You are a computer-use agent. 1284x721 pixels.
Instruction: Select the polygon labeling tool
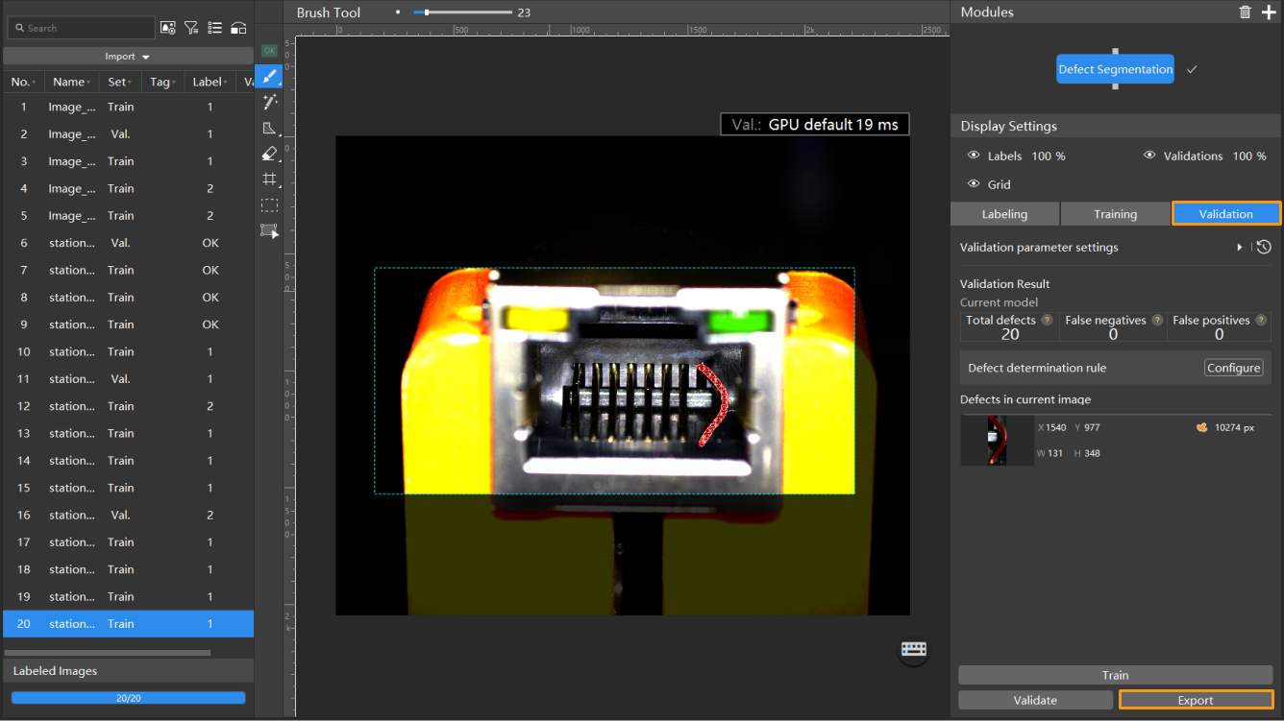[x=269, y=128]
